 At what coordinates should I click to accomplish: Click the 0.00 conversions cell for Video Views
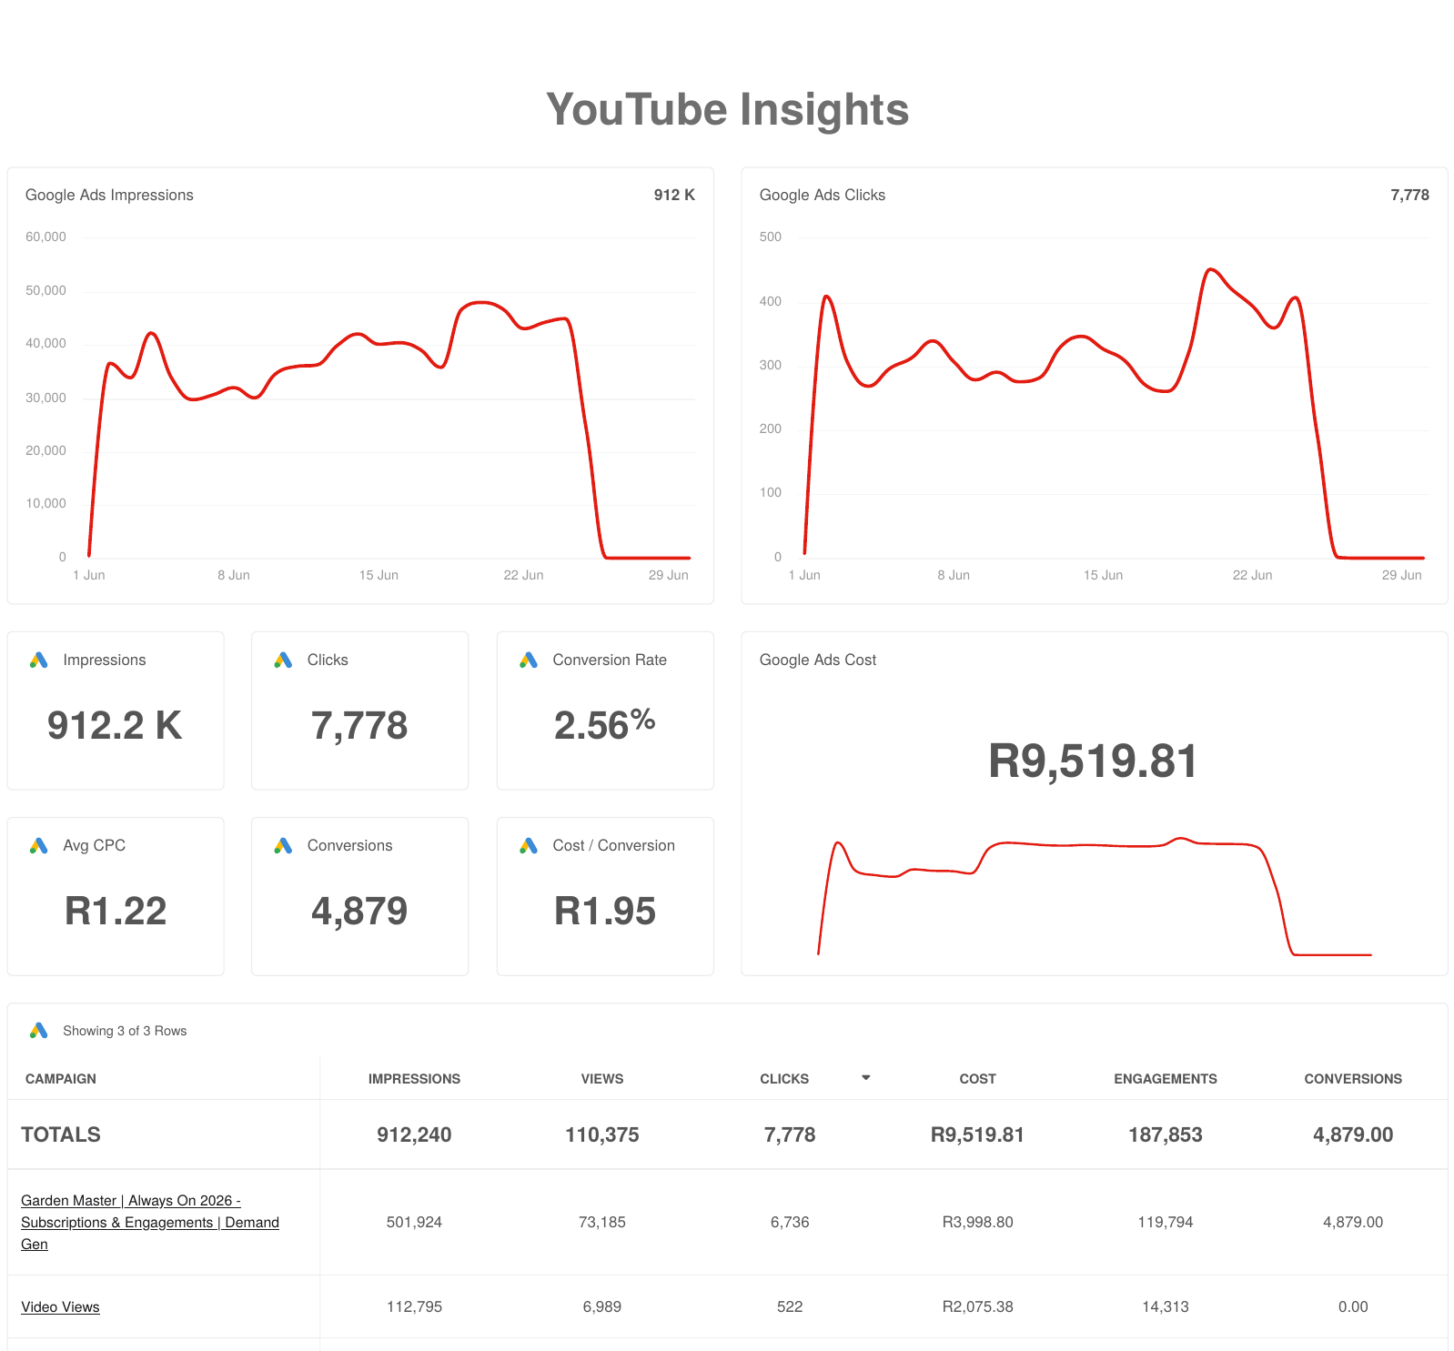pyautogui.click(x=1353, y=1306)
